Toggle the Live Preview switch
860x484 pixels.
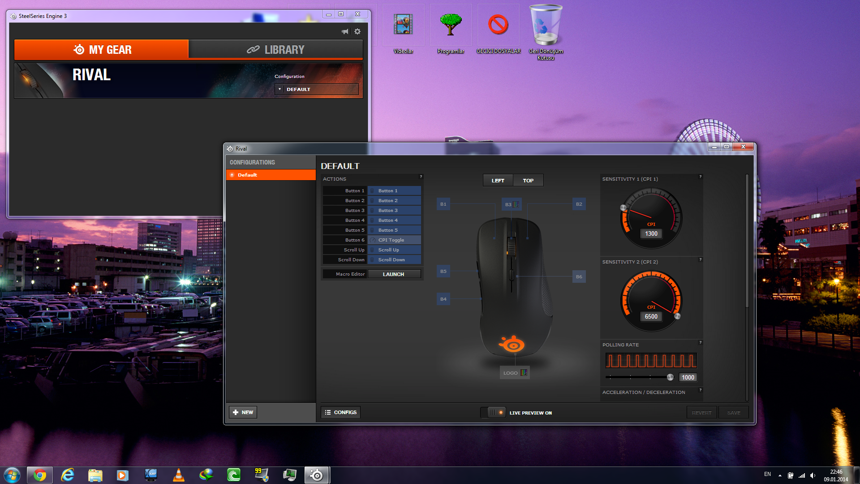pos(493,412)
